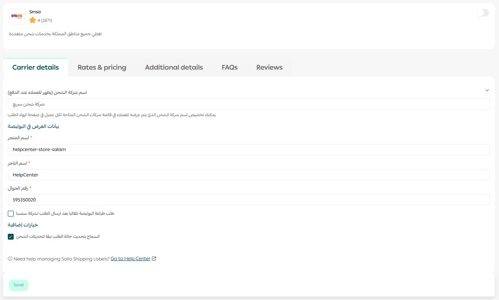The height and width of the screenshot is (300, 499).
Task: Click the info icon beside Need help text
Action: pyautogui.click(x=10, y=259)
